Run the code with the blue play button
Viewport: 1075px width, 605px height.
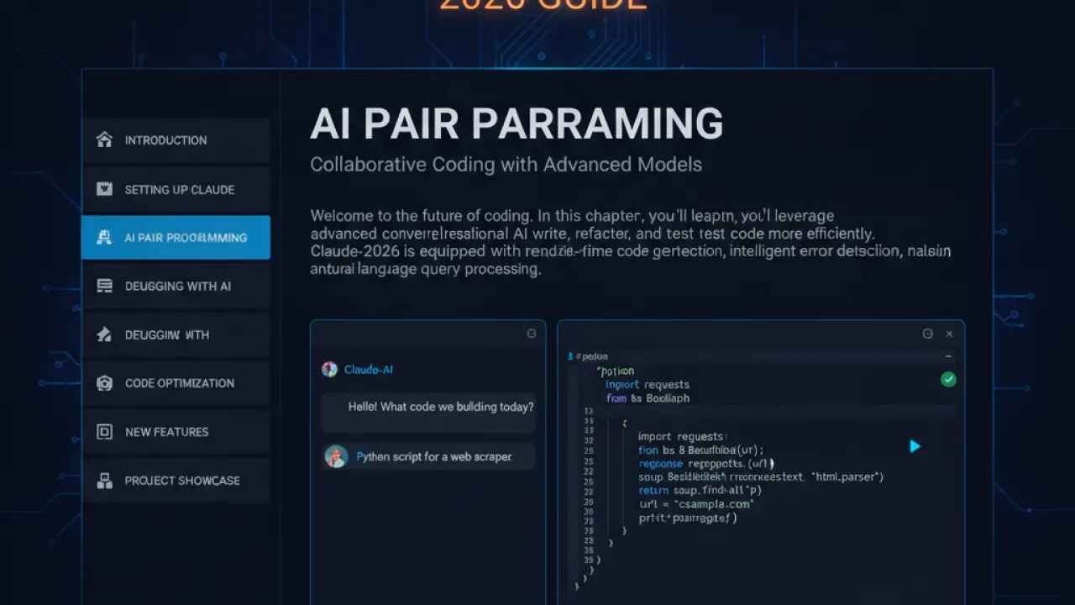[915, 446]
